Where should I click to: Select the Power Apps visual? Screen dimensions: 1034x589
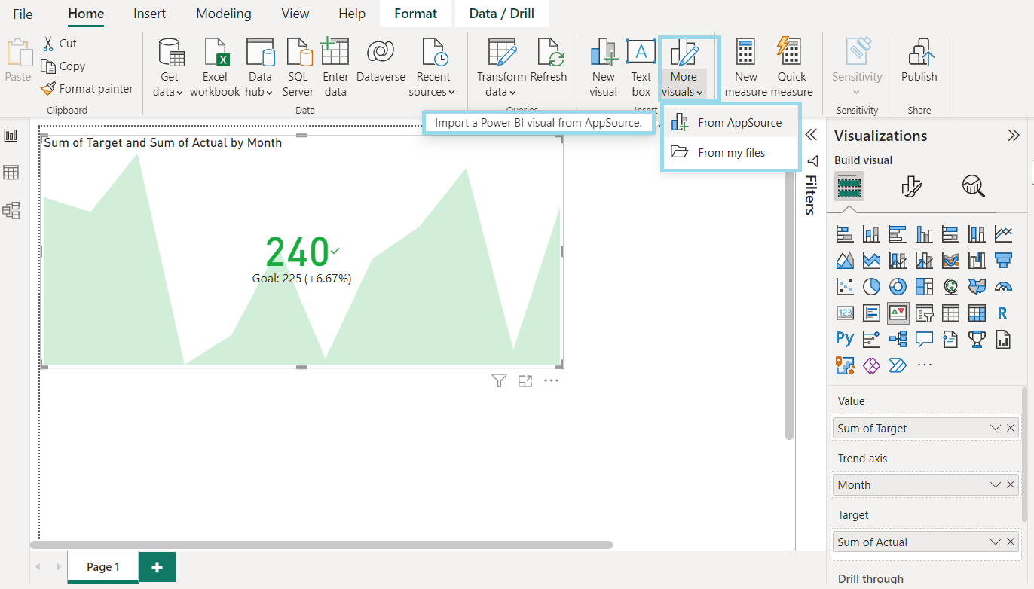pos(871,365)
